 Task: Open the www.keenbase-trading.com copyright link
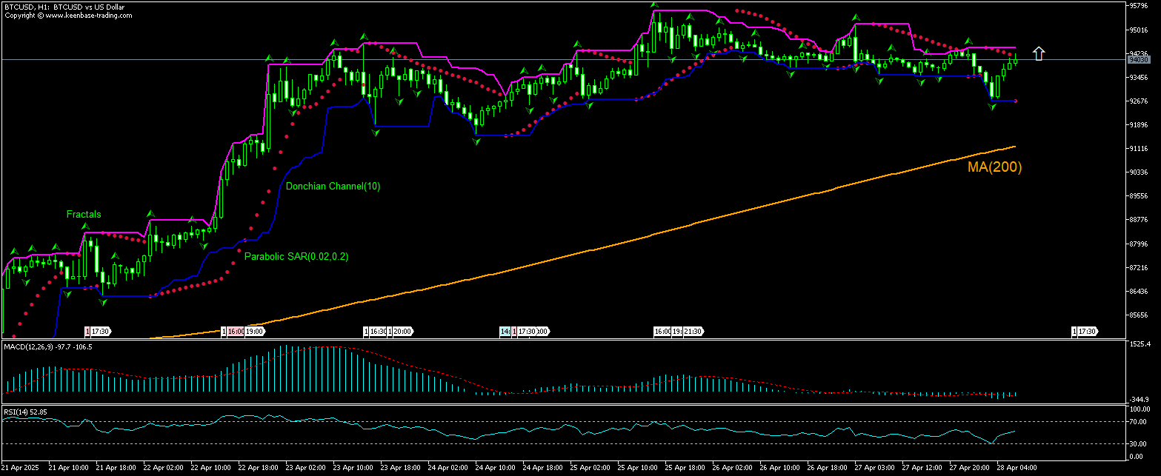pyautogui.click(x=74, y=14)
